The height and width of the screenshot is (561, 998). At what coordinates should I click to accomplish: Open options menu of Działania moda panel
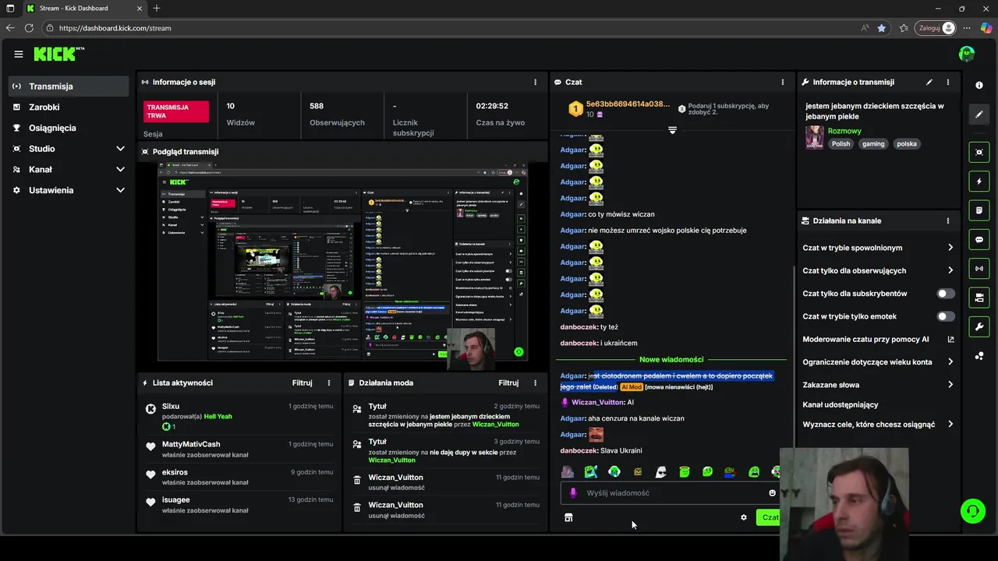(x=535, y=383)
